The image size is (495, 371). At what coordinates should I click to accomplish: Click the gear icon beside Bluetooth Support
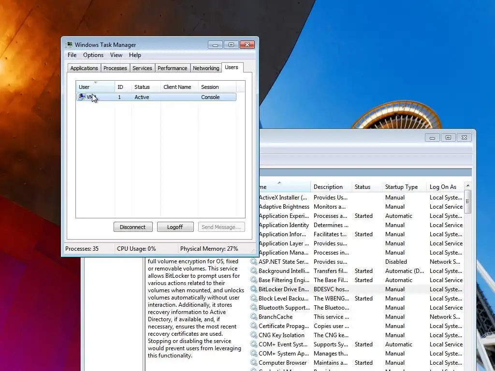[253, 307]
